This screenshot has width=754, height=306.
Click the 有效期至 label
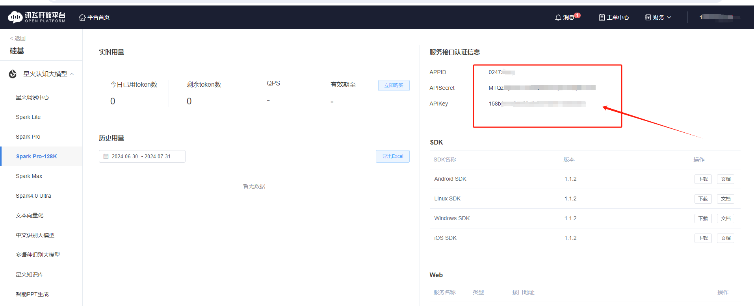343,85
